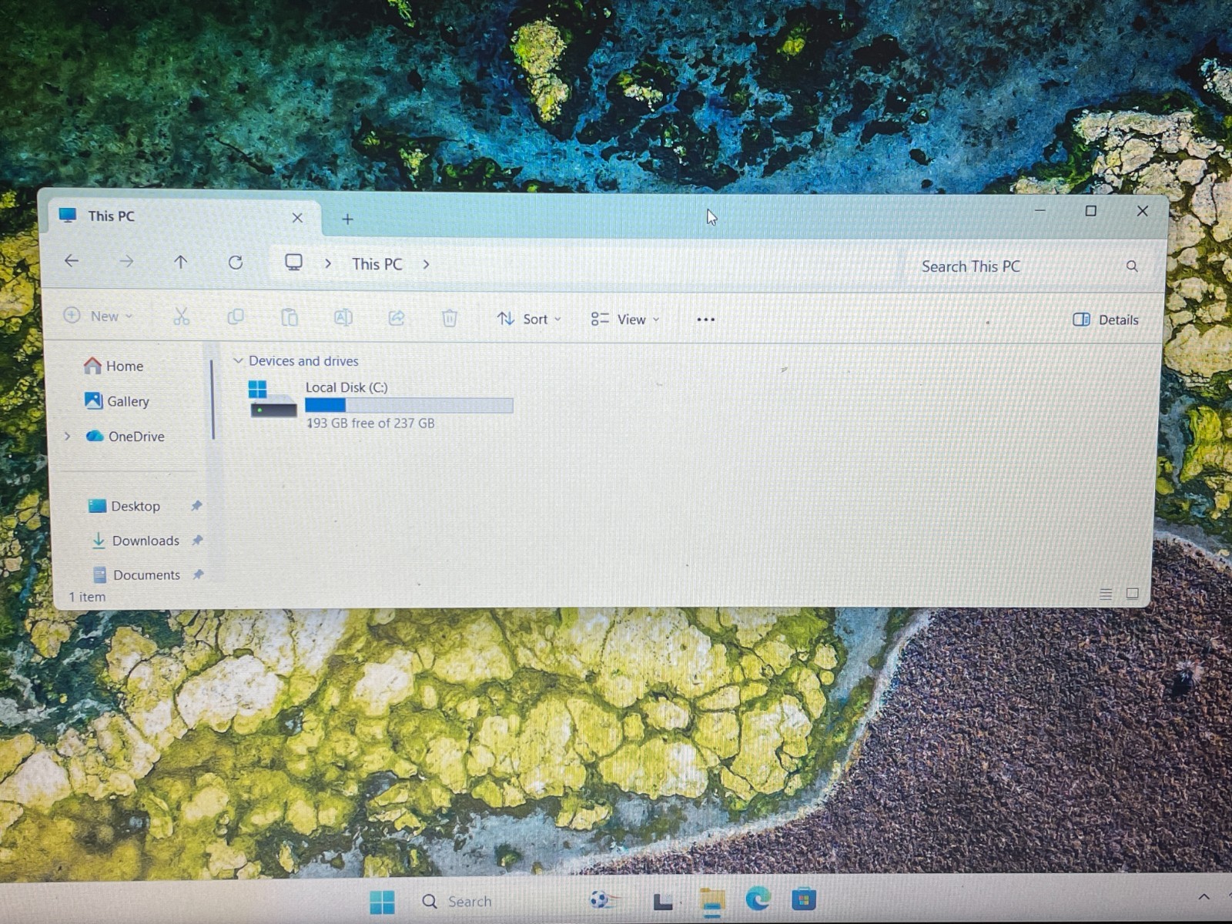Go forward with the forward arrow

point(126,262)
